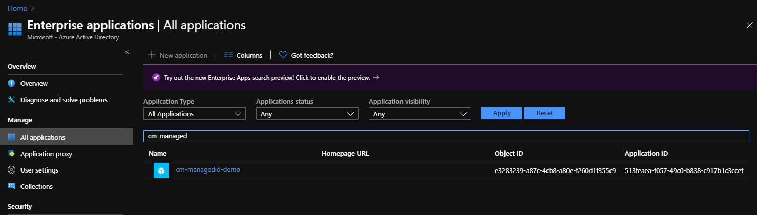This screenshot has width=757, height=215.
Task: Open Diagnose and solve problems
Action: 64,100
